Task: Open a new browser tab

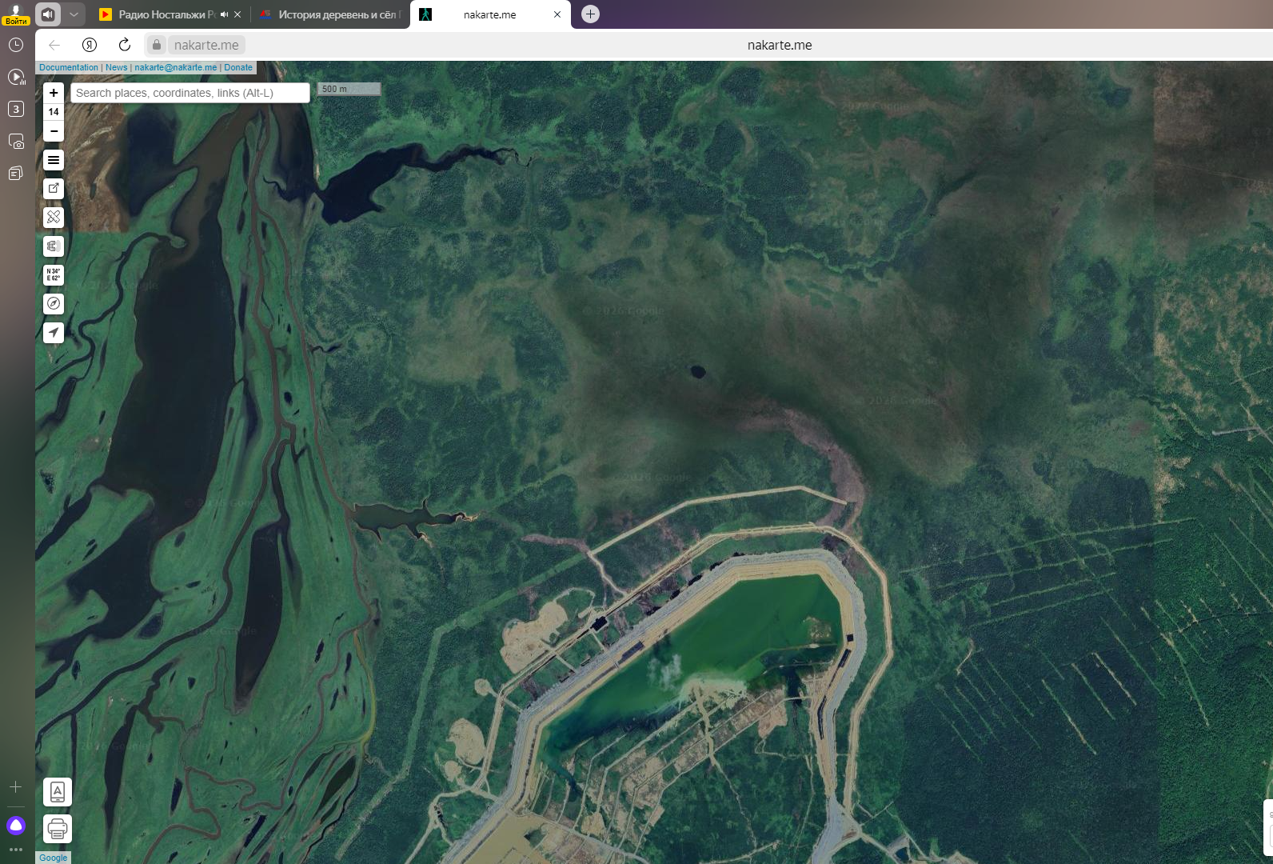Action: (x=590, y=14)
